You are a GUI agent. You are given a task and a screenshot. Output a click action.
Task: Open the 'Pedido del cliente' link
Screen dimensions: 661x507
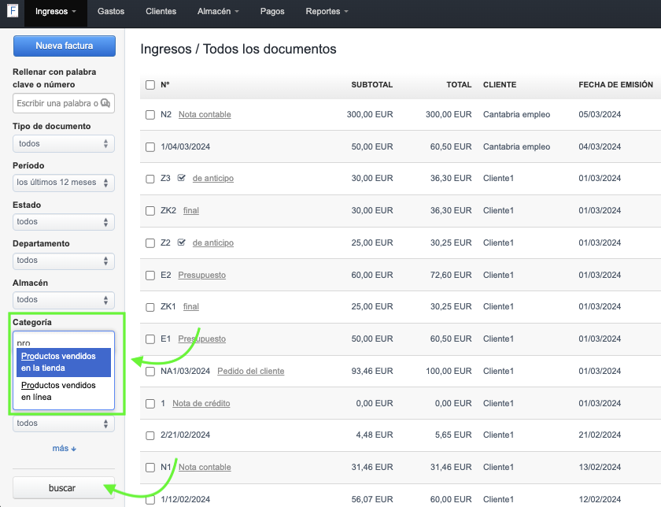pyautogui.click(x=250, y=371)
